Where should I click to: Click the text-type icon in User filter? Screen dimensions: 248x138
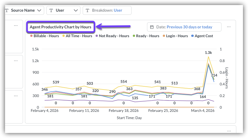coord(51,10)
